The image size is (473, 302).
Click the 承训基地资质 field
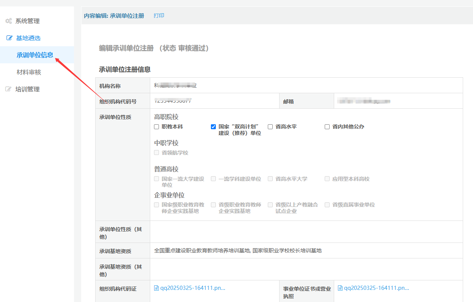tap(306, 250)
